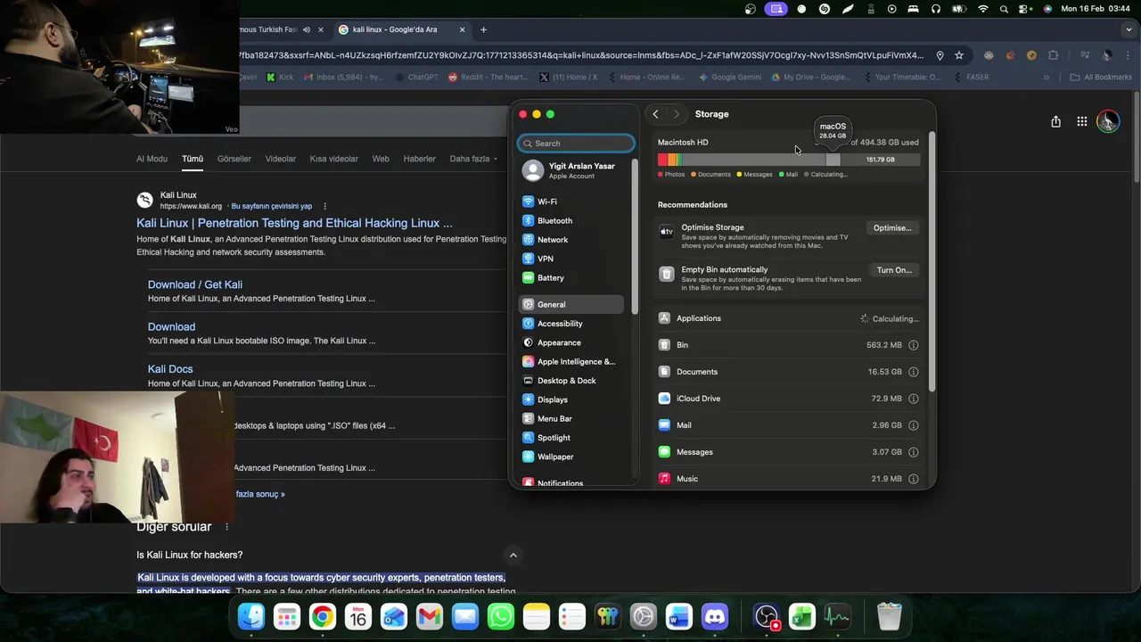Click Optimise... storage button

(892, 227)
